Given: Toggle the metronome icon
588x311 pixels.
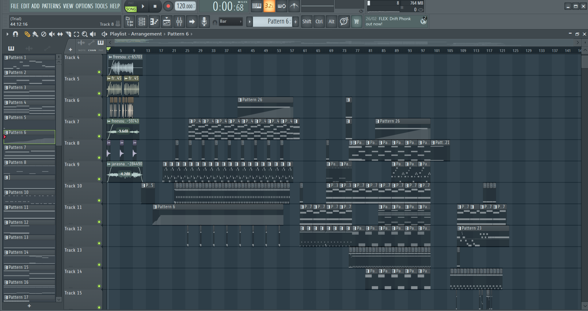Looking at the screenshot, I should tap(294, 6).
